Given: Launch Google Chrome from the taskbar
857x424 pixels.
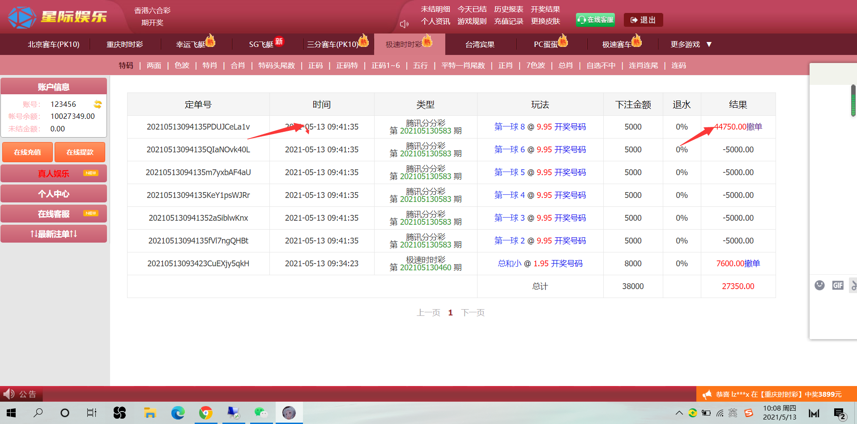Looking at the screenshot, I should [206, 413].
